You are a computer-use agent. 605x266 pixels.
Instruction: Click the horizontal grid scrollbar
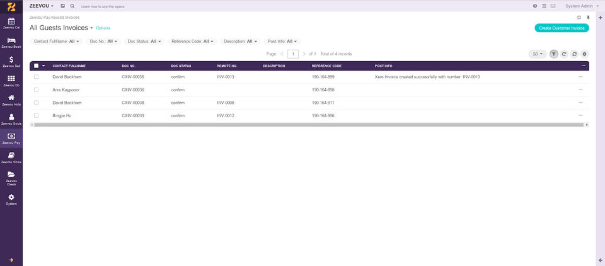(x=309, y=125)
